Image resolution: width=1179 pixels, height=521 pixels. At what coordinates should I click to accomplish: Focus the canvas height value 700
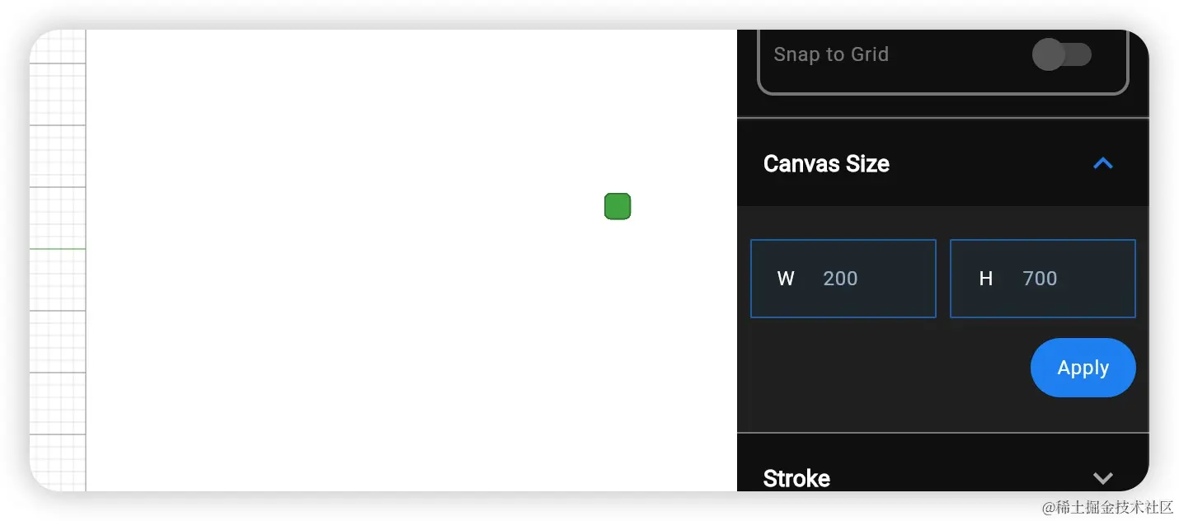point(1040,279)
